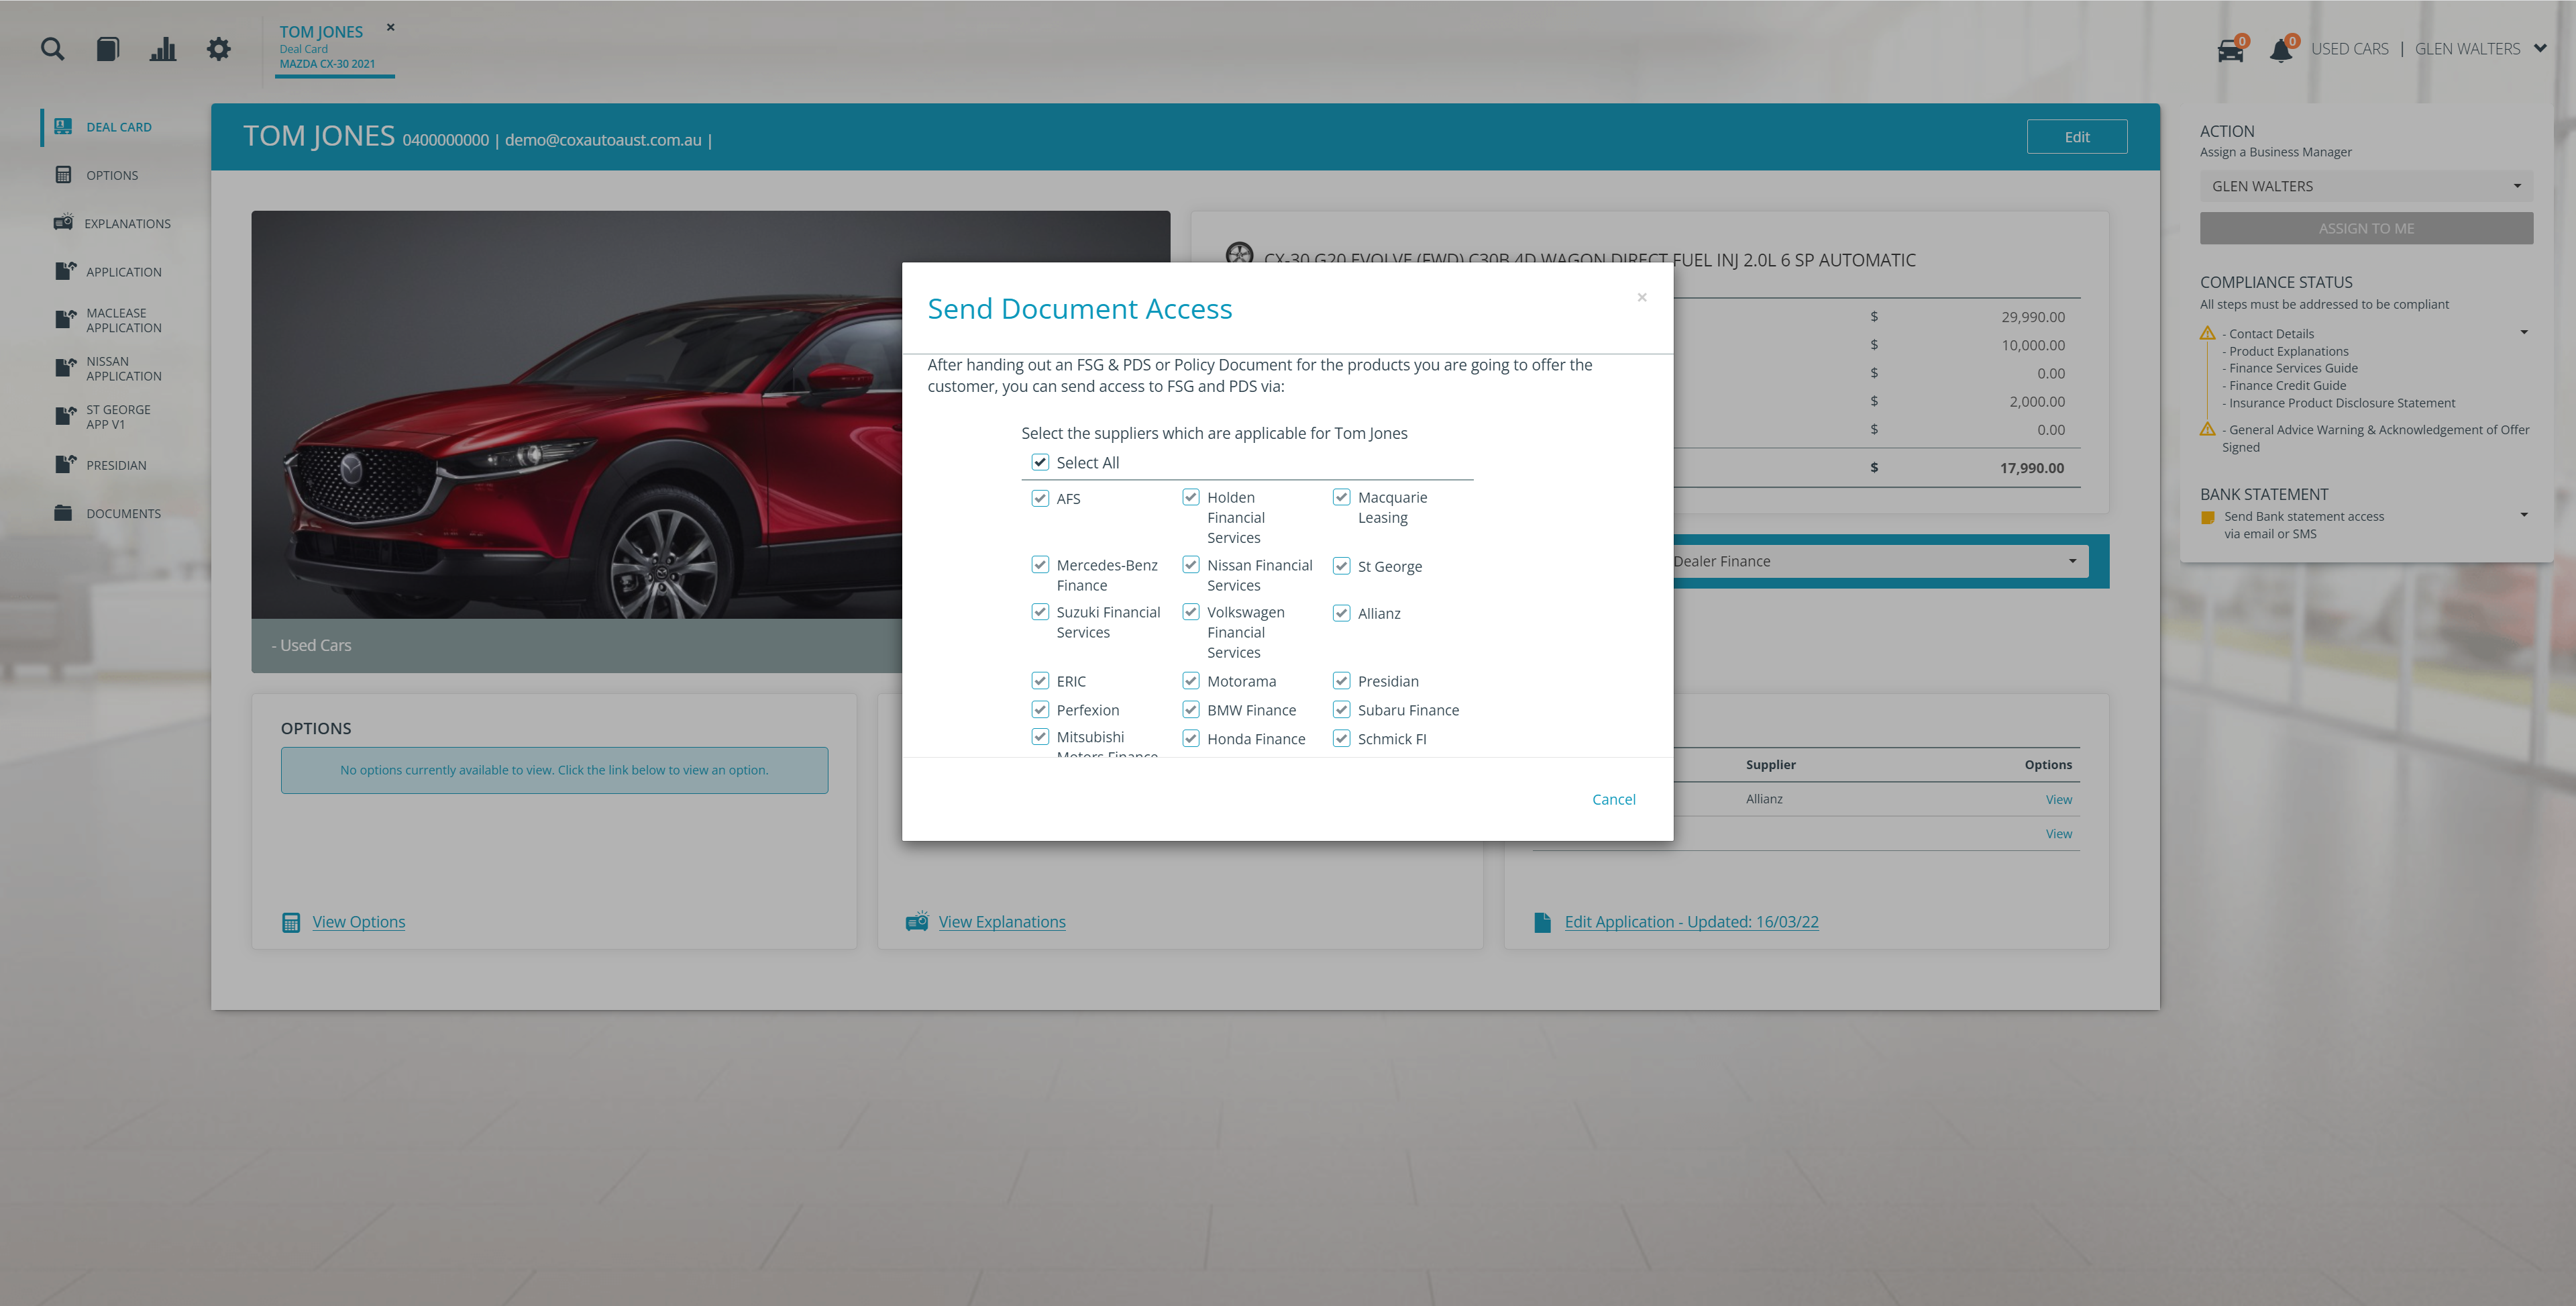
Task: Click the Nissan Application sidebar icon
Action: (65, 367)
